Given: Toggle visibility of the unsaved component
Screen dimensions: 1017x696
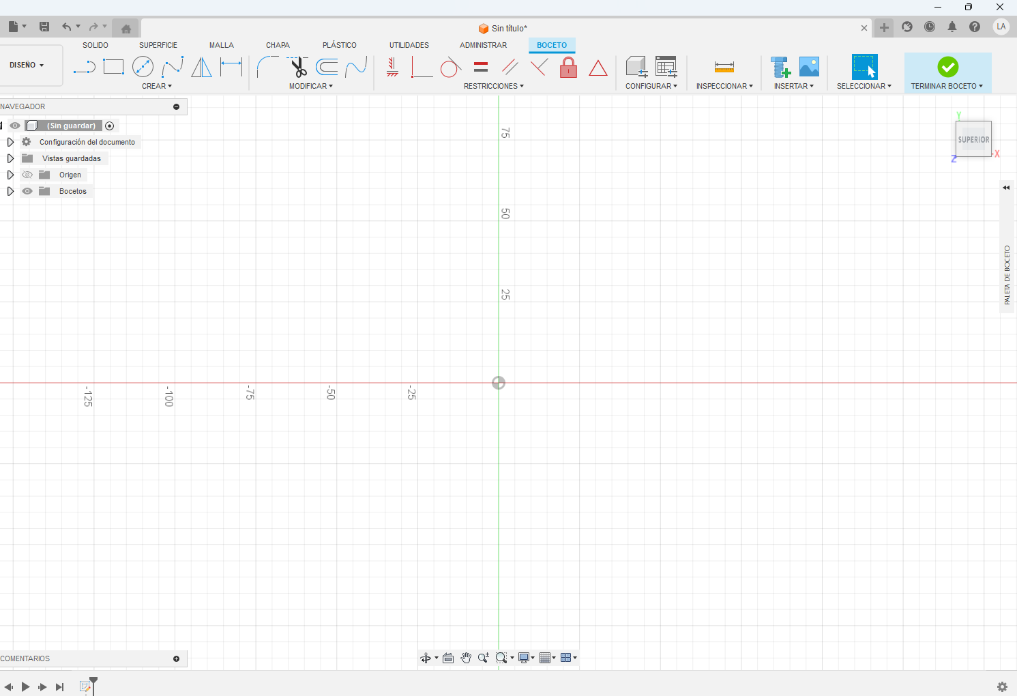Looking at the screenshot, I should point(15,126).
